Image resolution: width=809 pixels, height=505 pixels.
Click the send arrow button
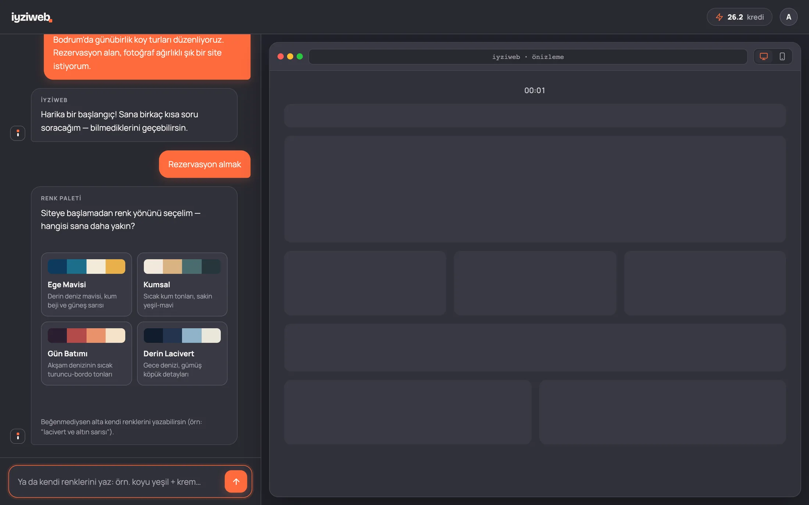click(236, 481)
